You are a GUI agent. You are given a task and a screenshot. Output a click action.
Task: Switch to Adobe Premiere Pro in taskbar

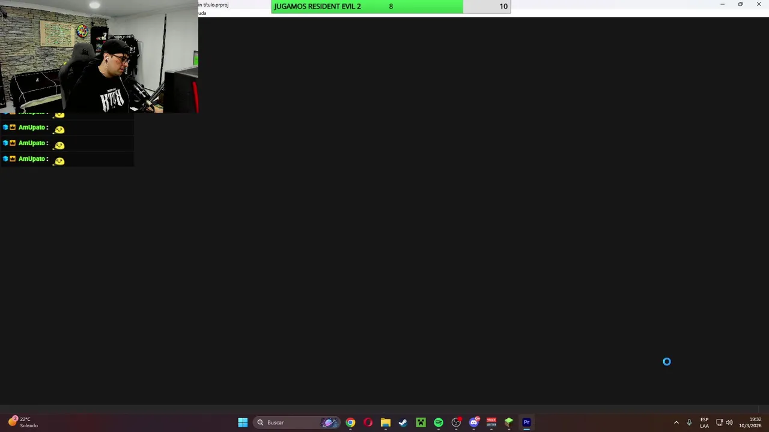point(527,422)
